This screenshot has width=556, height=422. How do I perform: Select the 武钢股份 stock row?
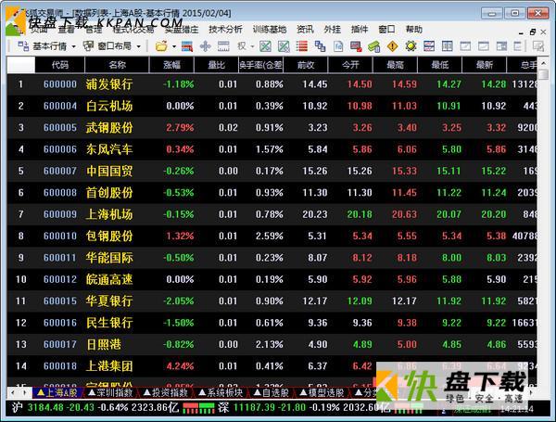(x=272, y=127)
